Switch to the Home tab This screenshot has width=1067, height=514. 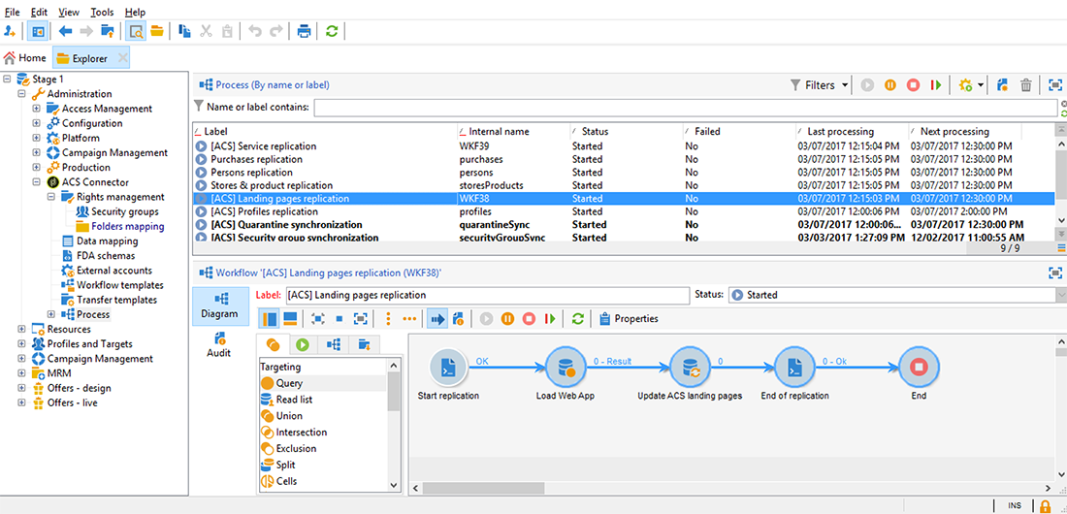coord(25,58)
